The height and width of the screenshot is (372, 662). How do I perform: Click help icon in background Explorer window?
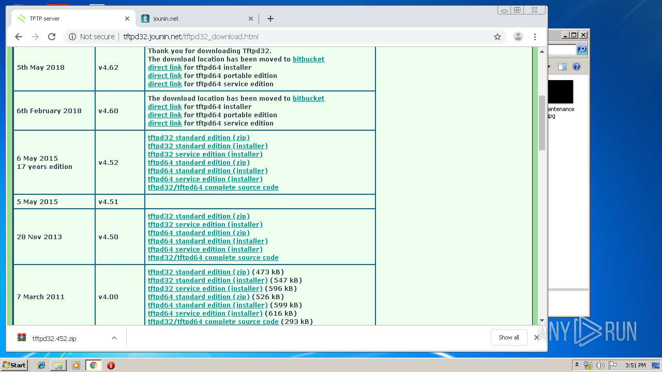click(x=577, y=67)
